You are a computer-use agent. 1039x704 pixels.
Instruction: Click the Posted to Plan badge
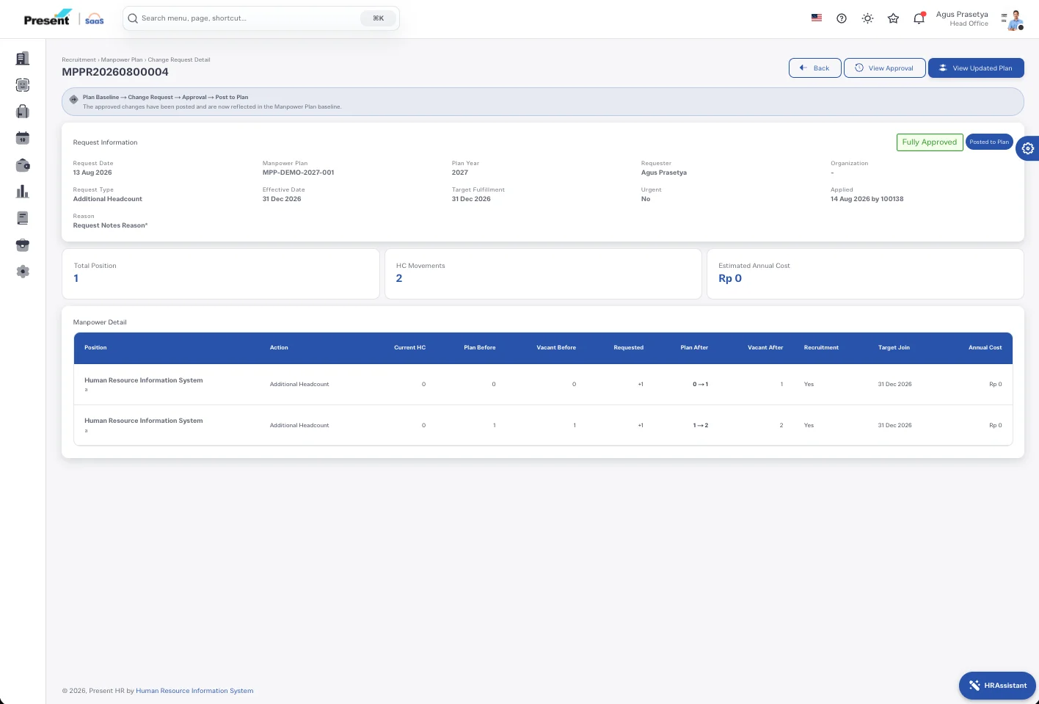tap(989, 142)
